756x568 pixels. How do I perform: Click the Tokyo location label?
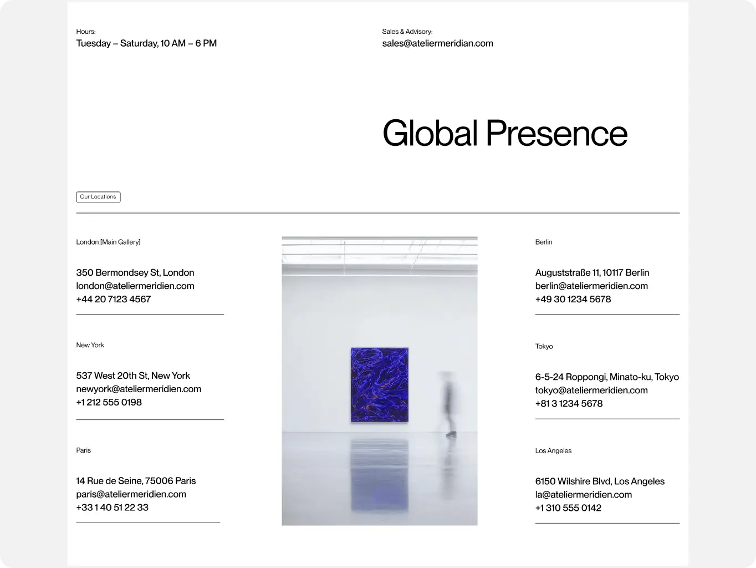544,347
